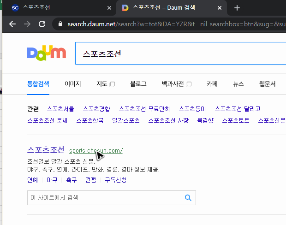Click the address bar URL
Screen dimensions: 286x225
[x=176, y=24]
